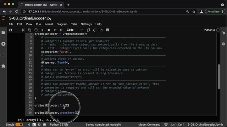Screen dimensions: 227x127
Task: Open the Kernel menu
Action: [x=49, y=24]
